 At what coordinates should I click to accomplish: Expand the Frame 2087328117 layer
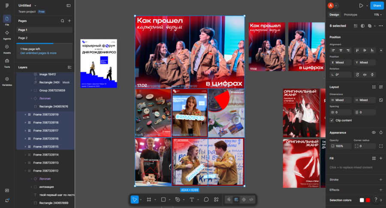[25, 130]
